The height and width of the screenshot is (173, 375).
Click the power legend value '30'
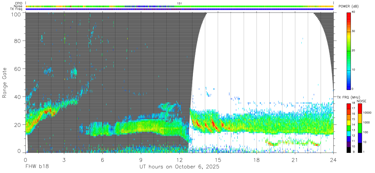pyautogui.click(x=354, y=31)
